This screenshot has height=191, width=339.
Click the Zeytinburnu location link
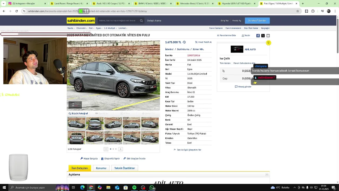(183, 49)
